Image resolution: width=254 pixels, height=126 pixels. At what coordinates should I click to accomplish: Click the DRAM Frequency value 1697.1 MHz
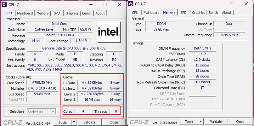click(x=202, y=48)
